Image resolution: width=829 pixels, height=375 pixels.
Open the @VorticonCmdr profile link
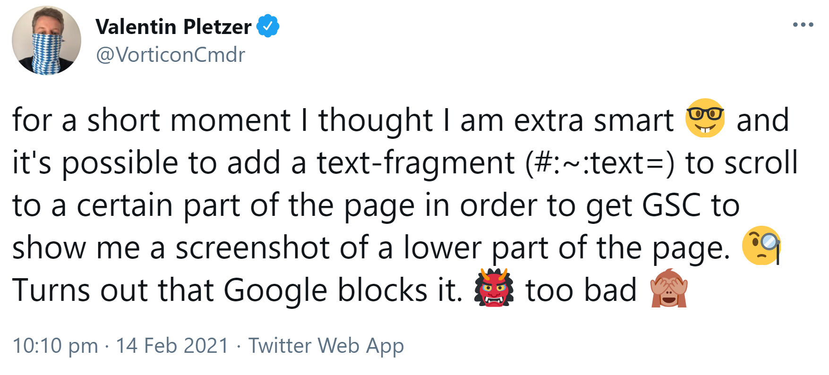click(170, 54)
